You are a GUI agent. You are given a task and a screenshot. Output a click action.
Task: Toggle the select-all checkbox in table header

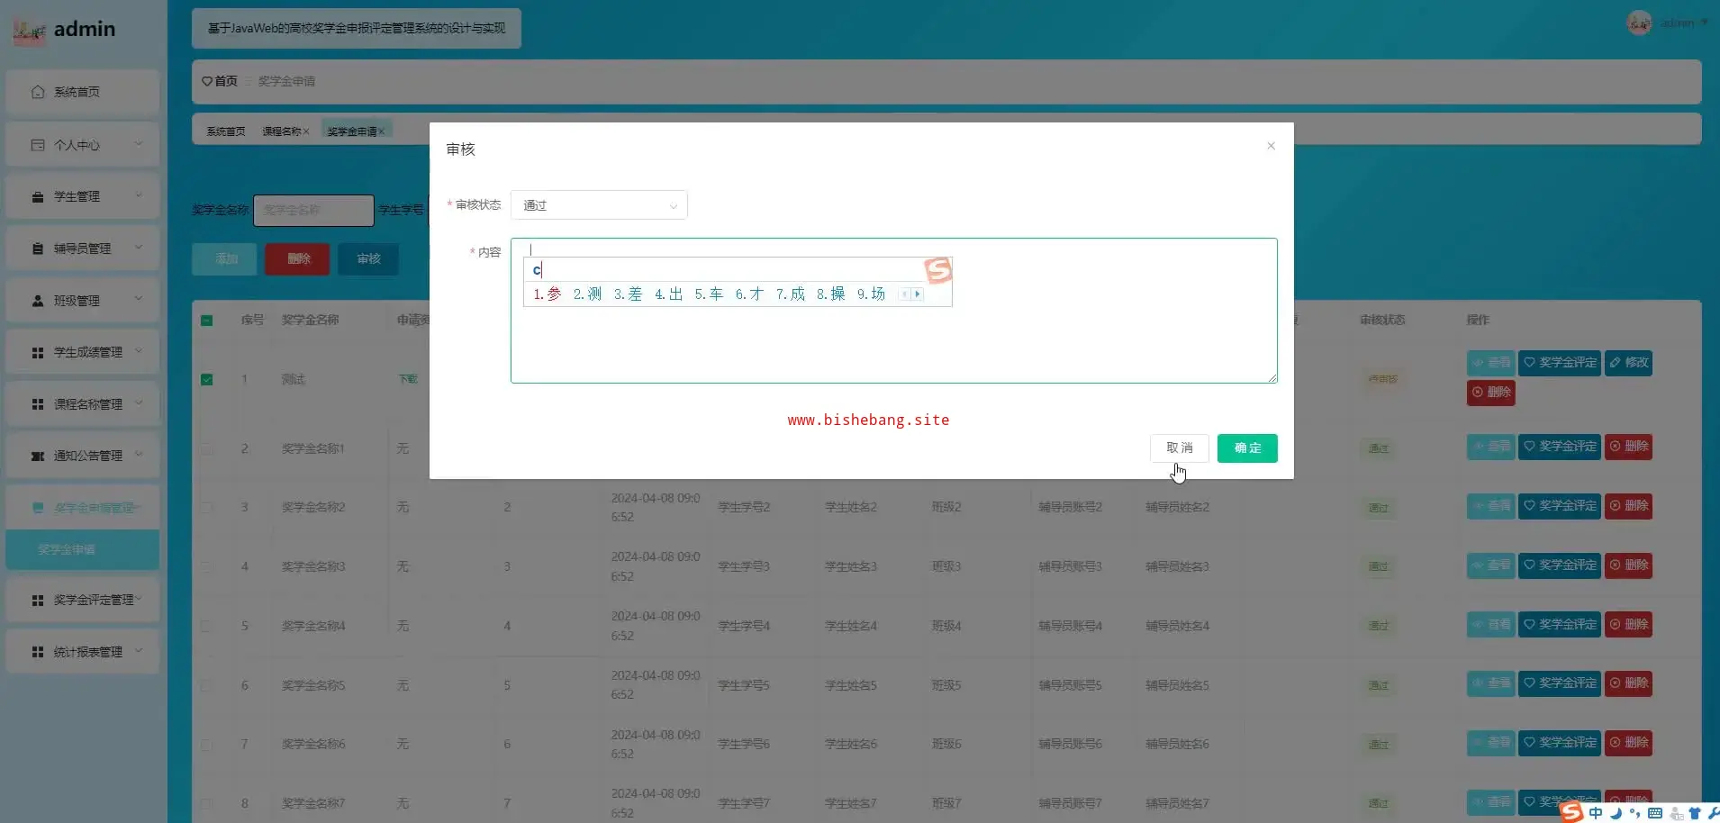207,321
